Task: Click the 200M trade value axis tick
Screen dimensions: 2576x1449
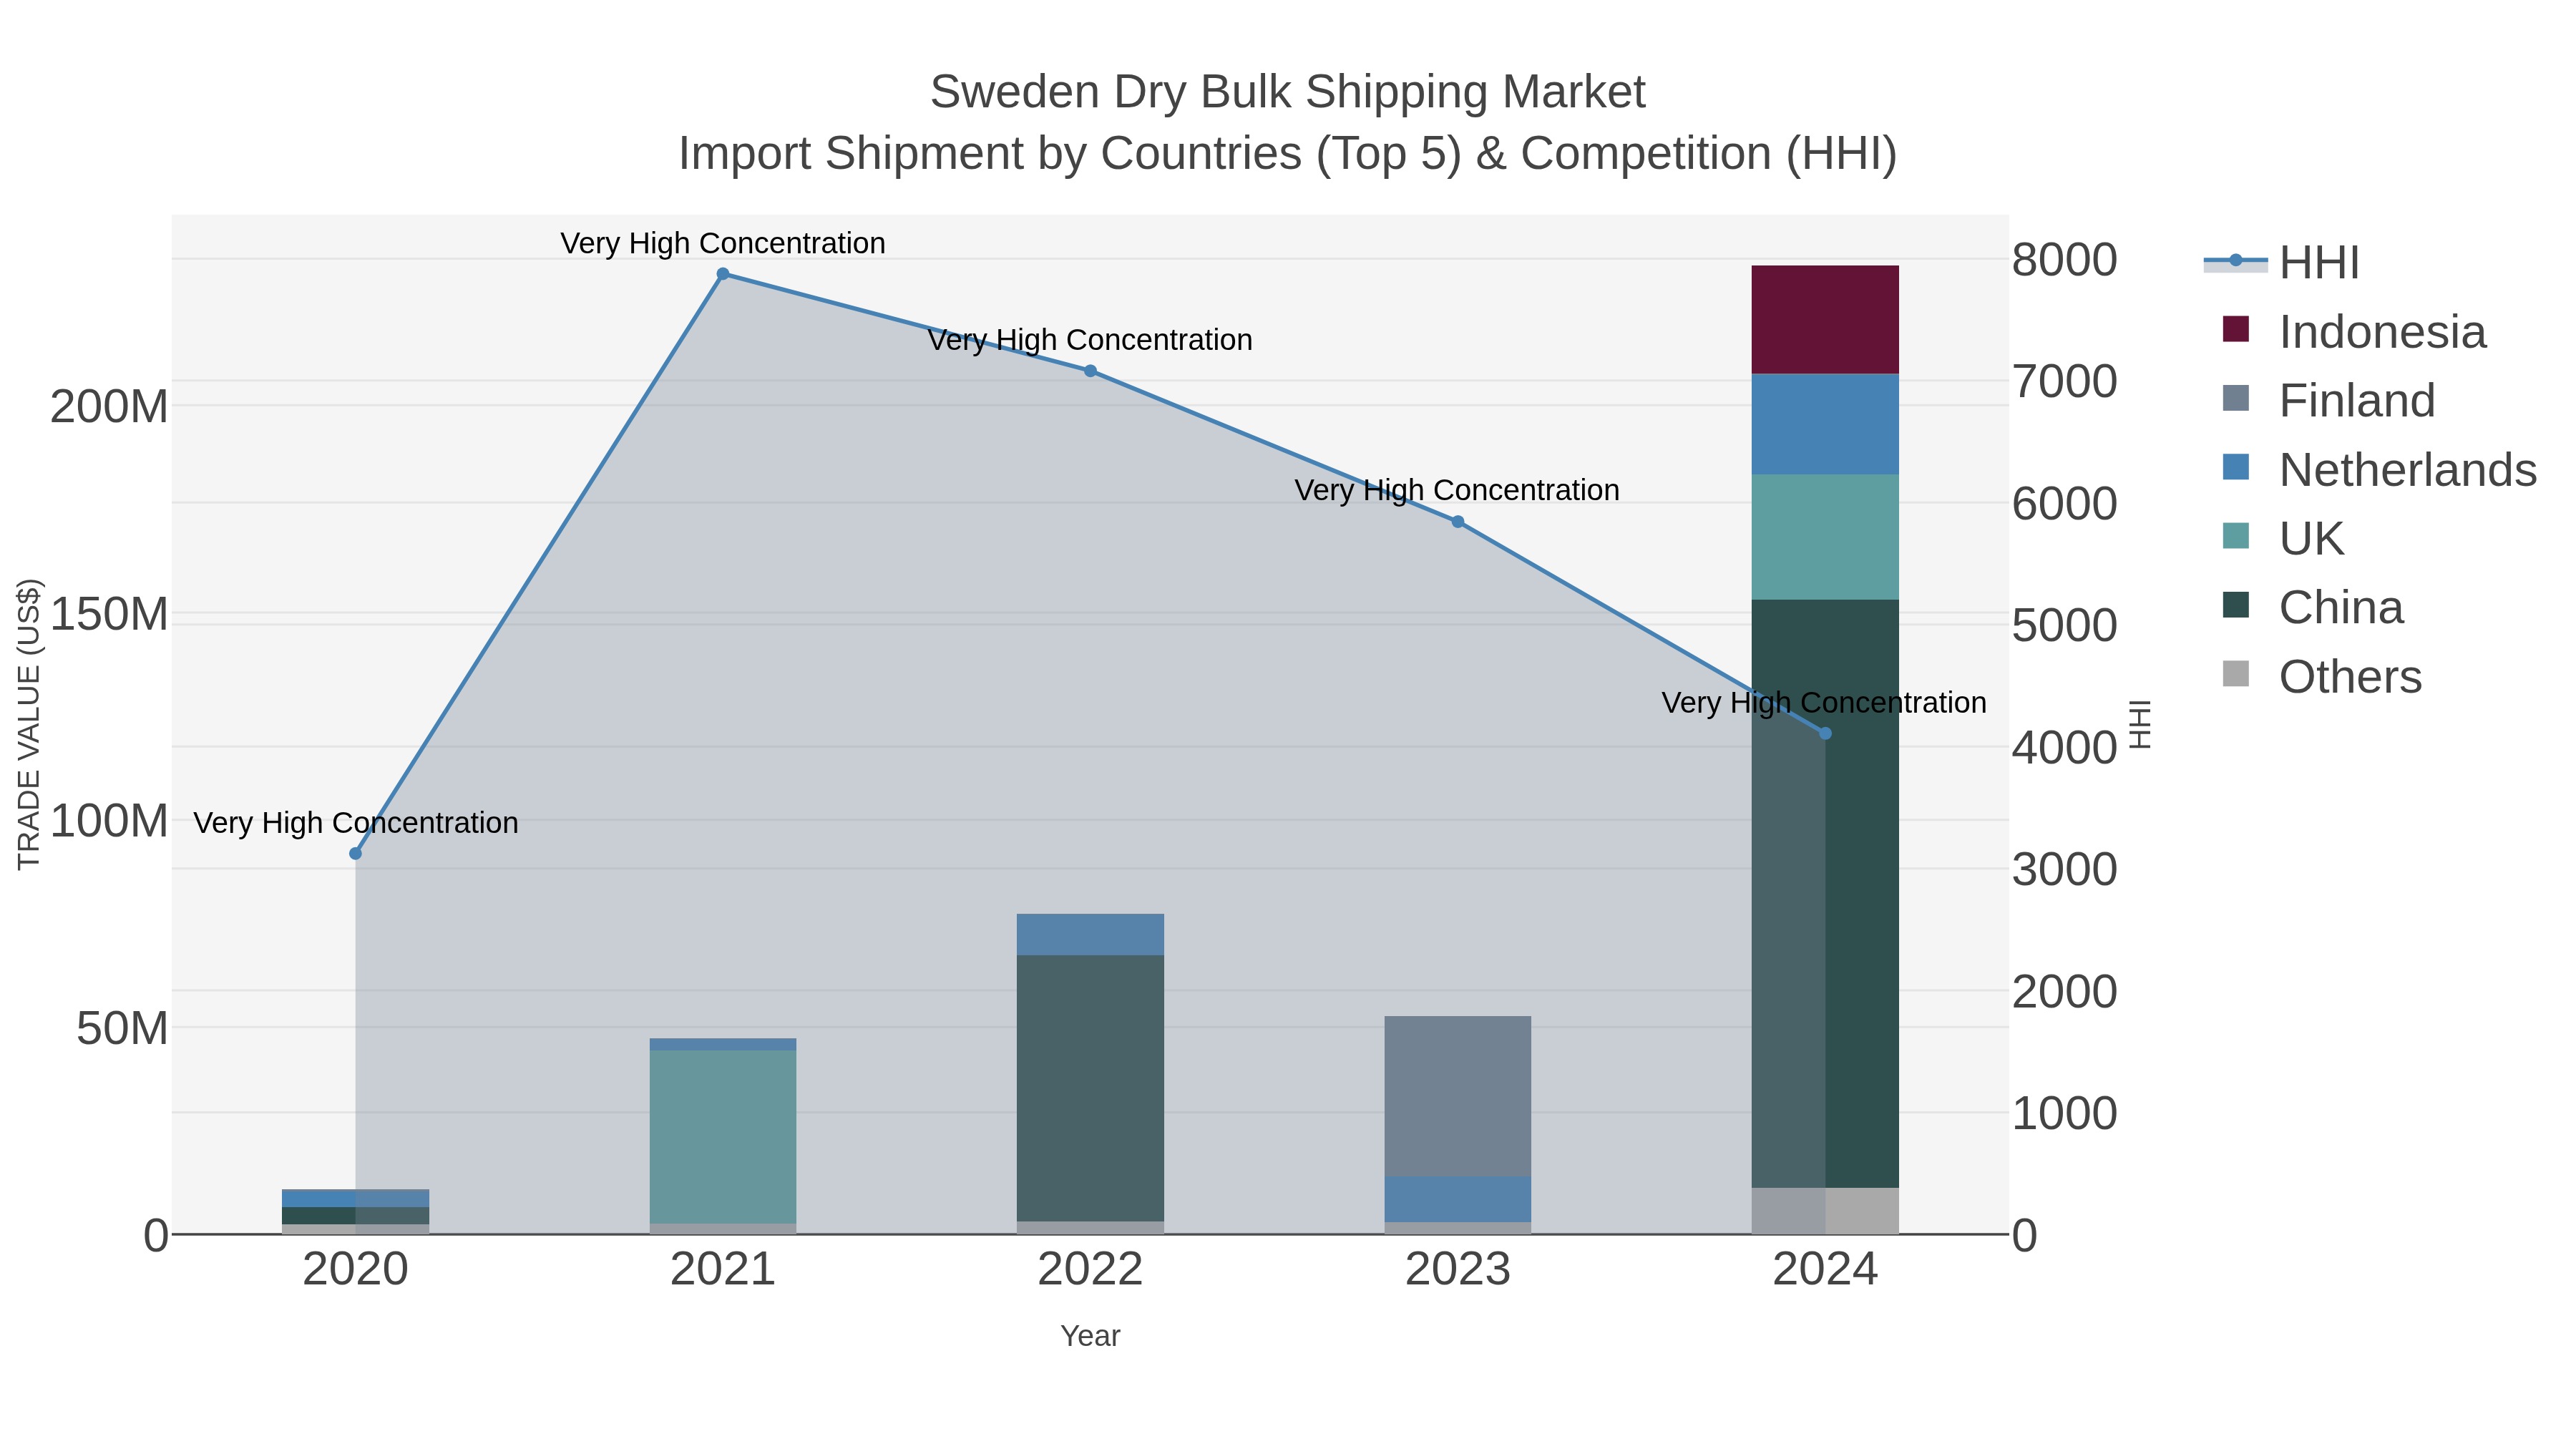Action: pyautogui.click(x=109, y=407)
